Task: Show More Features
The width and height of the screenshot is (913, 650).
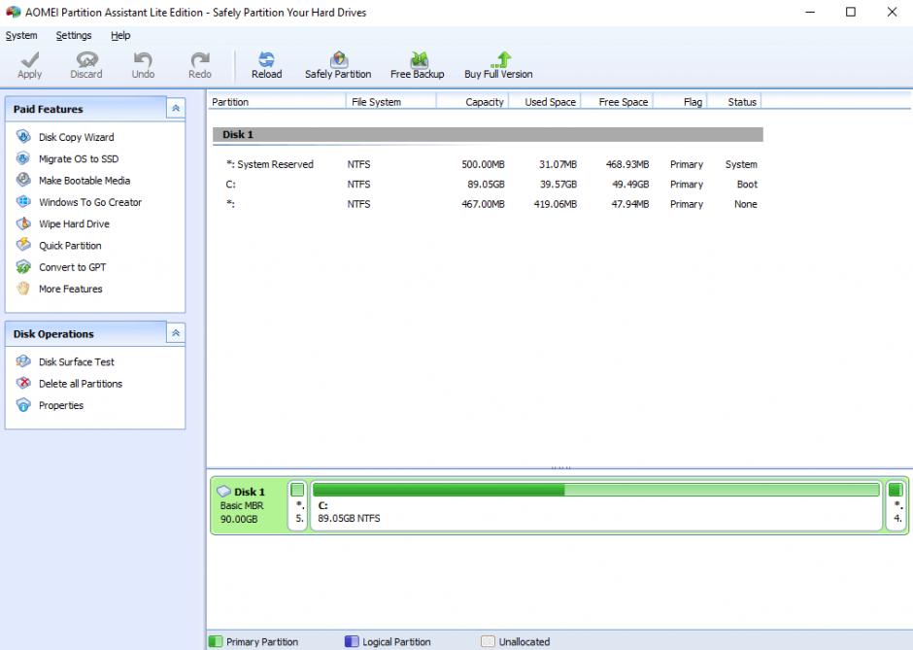Action: pyautogui.click(x=71, y=289)
